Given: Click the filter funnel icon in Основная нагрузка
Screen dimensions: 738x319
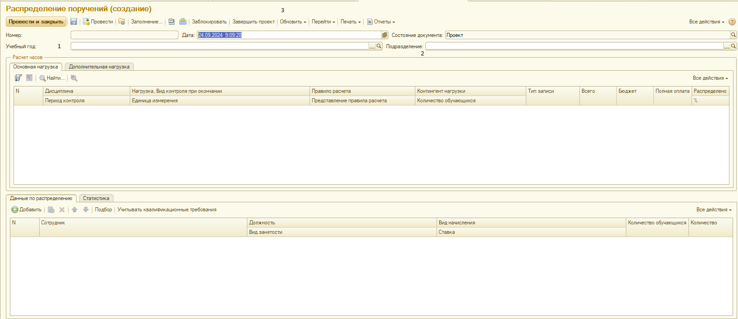Looking at the screenshot, I should click(18, 78).
